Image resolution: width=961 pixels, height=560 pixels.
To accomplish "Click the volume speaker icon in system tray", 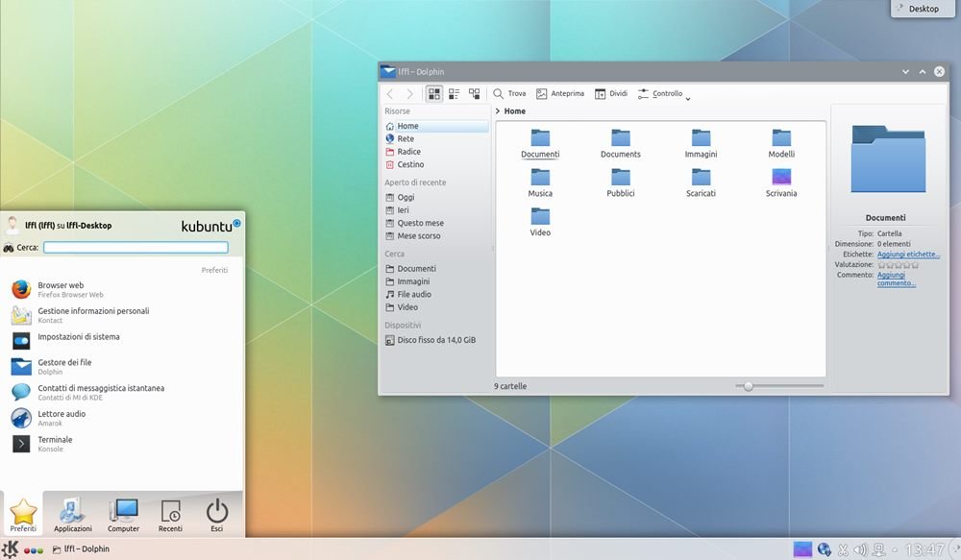I will pos(860,549).
